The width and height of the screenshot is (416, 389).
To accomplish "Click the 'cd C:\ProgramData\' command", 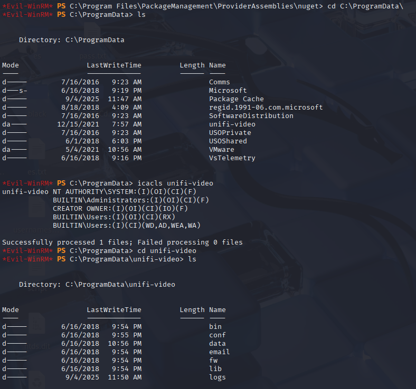I will 365,6.
